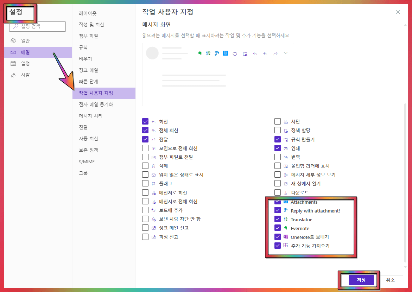412x292 pixels.
Task: Uncheck the 삭제 option
Action: (x=145, y=166)
